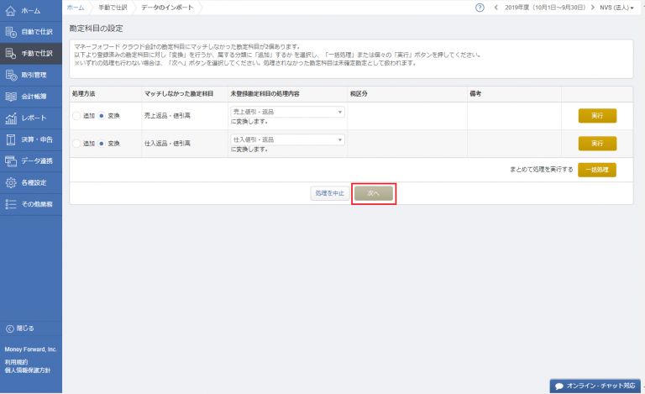Select 追加 radio for 仕入返品・値引高 row
Viewport: 645px width, 394px height.
(x=76, y=144)
